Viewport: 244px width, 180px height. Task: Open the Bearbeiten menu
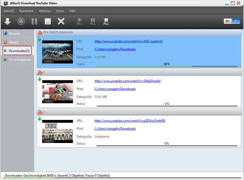tap(26, 11)
